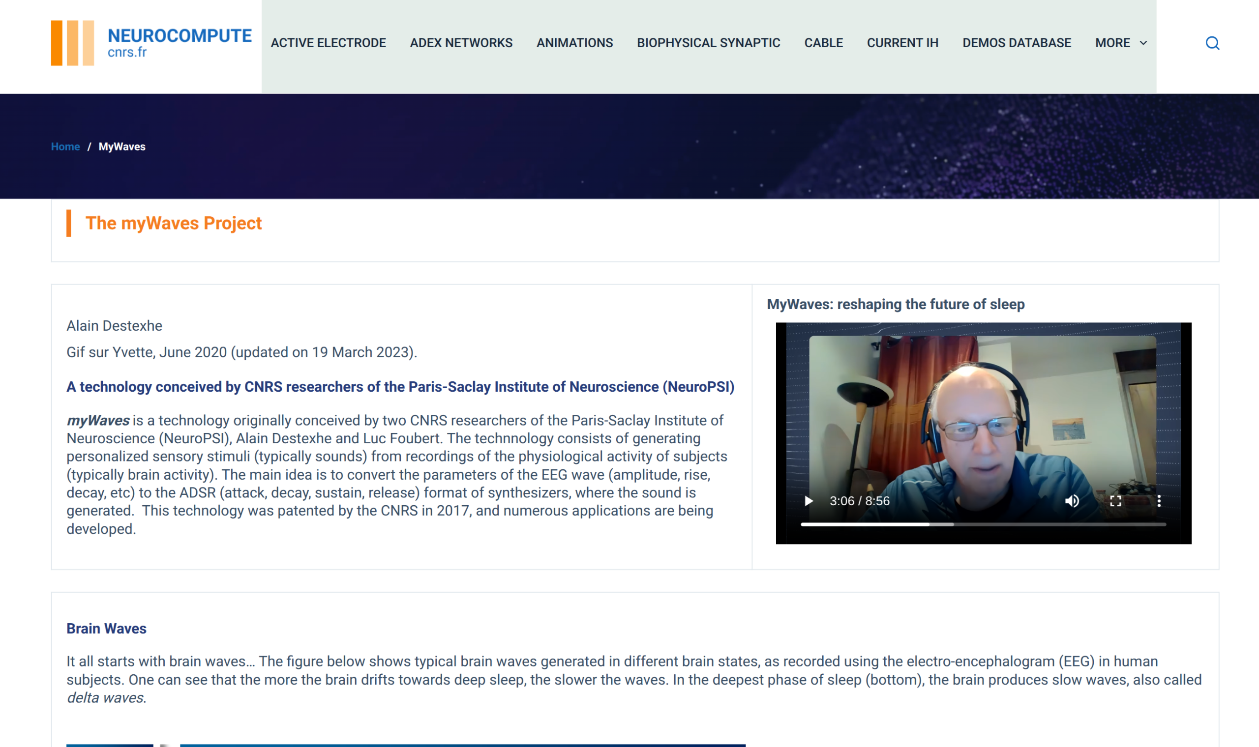Click the 'Gif sur Yvette, June 2020' date line
Viewport: 1259px width, 747px height.
pyautogui.click(x=242, y=352)
